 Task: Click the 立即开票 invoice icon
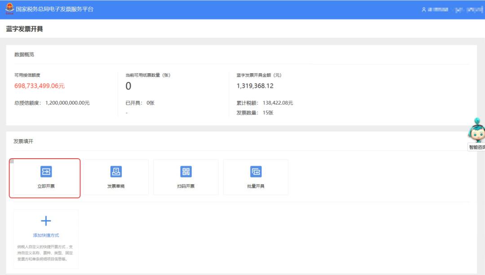click(46, 171)
